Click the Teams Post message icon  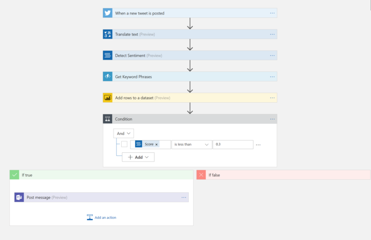[19, 197]
